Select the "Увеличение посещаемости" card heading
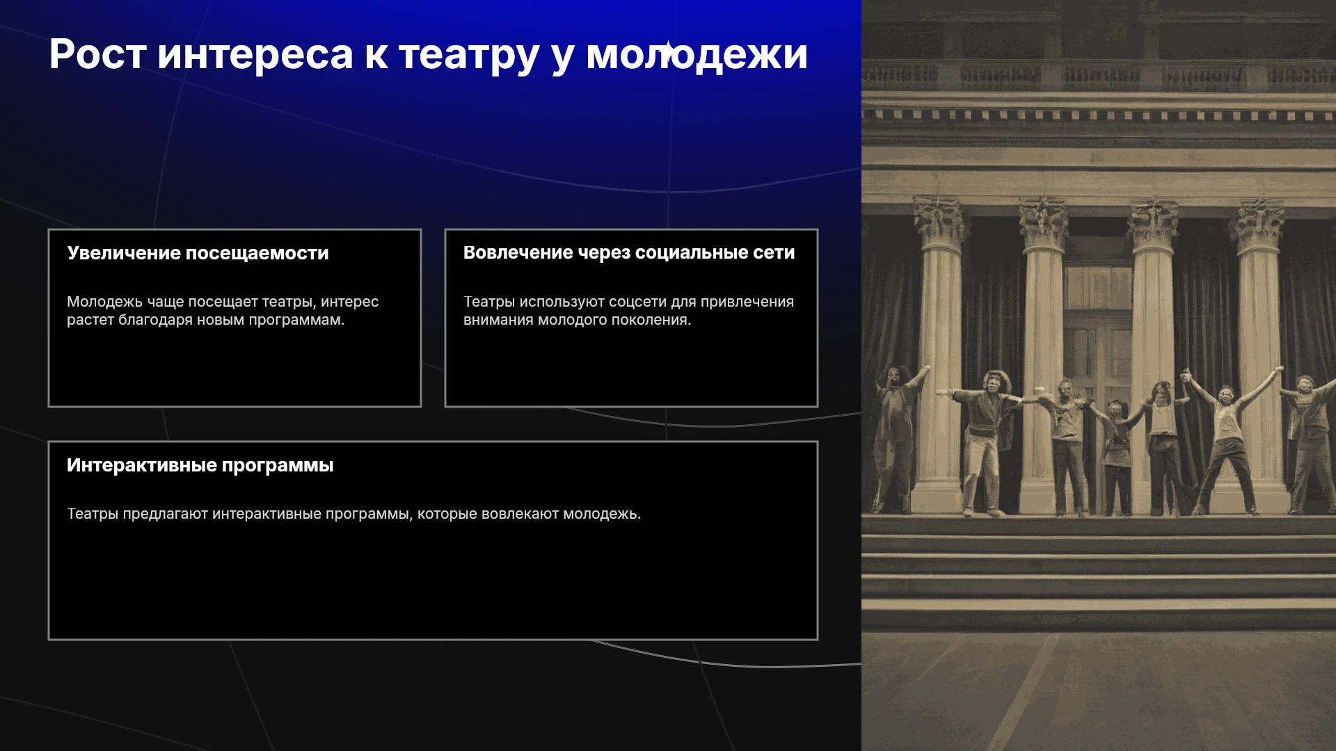This screenshot has width=1336, height=751. click(x=198, y=253)
